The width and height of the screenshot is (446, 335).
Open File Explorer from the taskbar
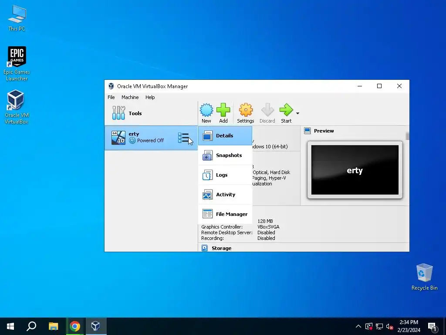[x=53, y=326]
